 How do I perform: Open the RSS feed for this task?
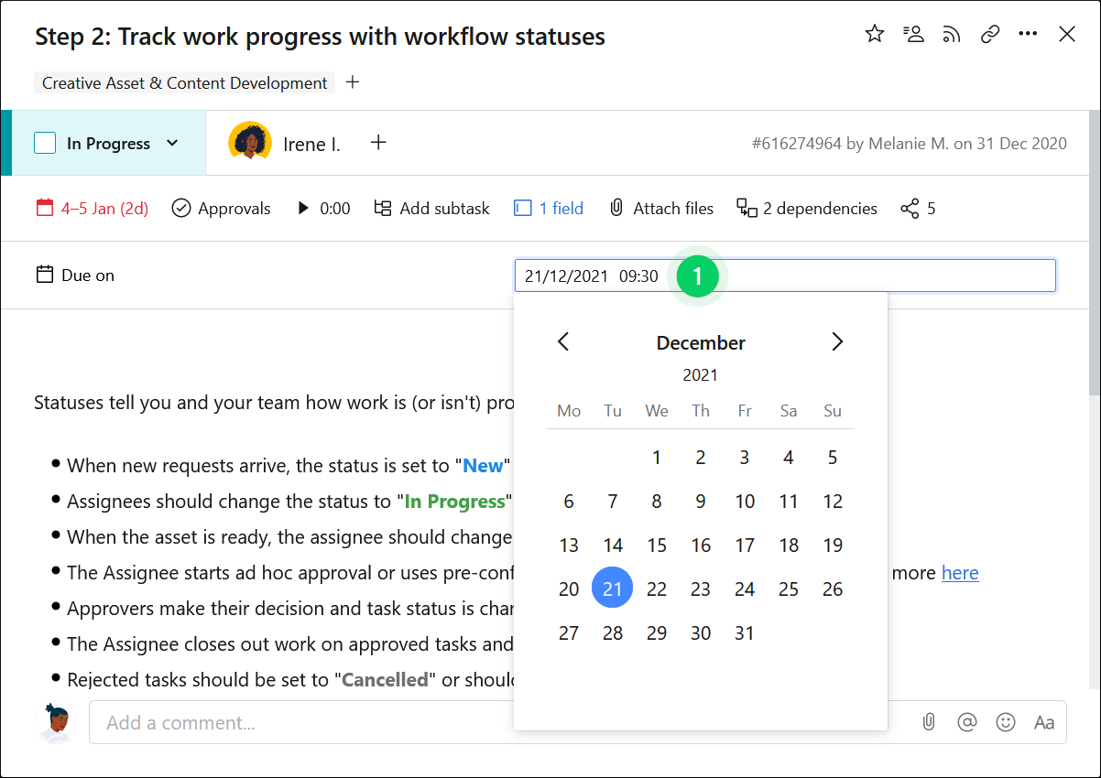951,33
